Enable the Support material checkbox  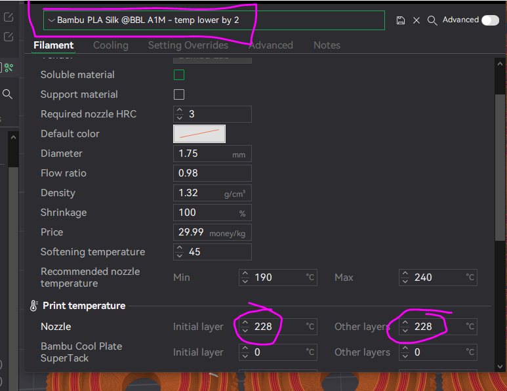pyautogui.click(x=179, y=94)
